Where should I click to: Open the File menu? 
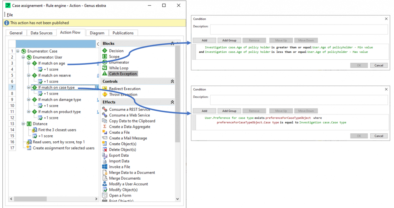point(10,15)
